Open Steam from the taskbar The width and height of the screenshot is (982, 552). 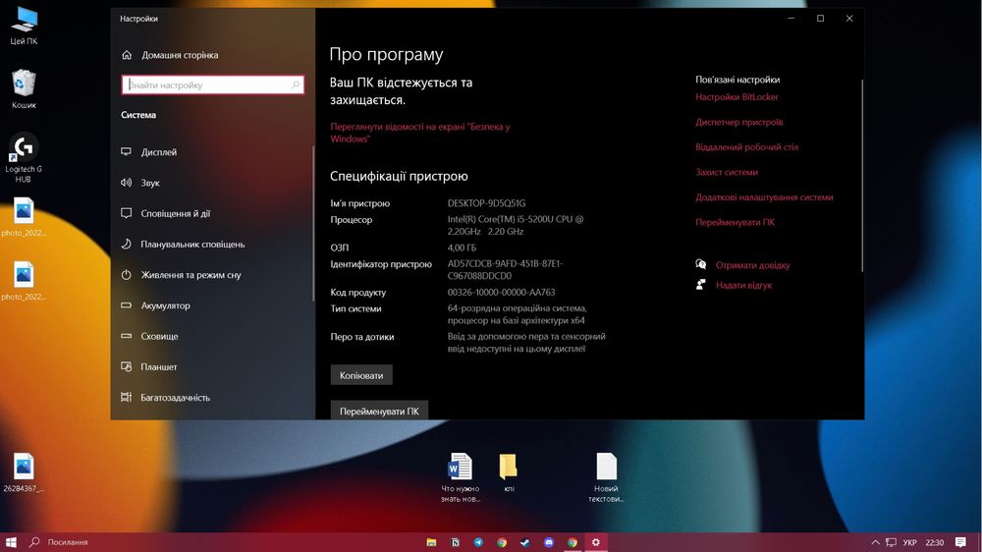pos(524,542)
